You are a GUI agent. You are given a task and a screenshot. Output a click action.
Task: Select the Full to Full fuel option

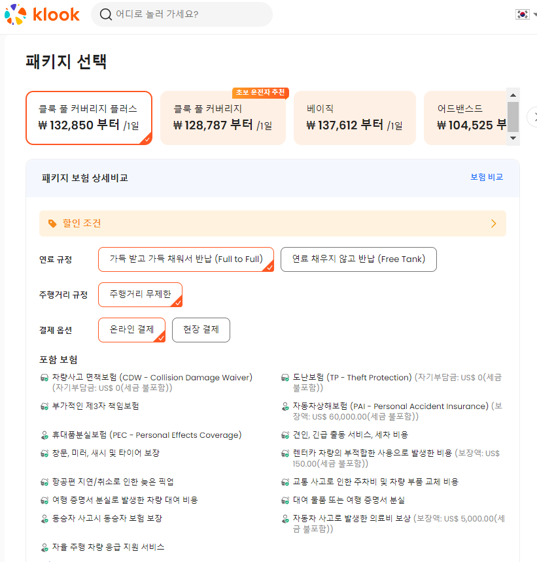[x=186, y=259]
